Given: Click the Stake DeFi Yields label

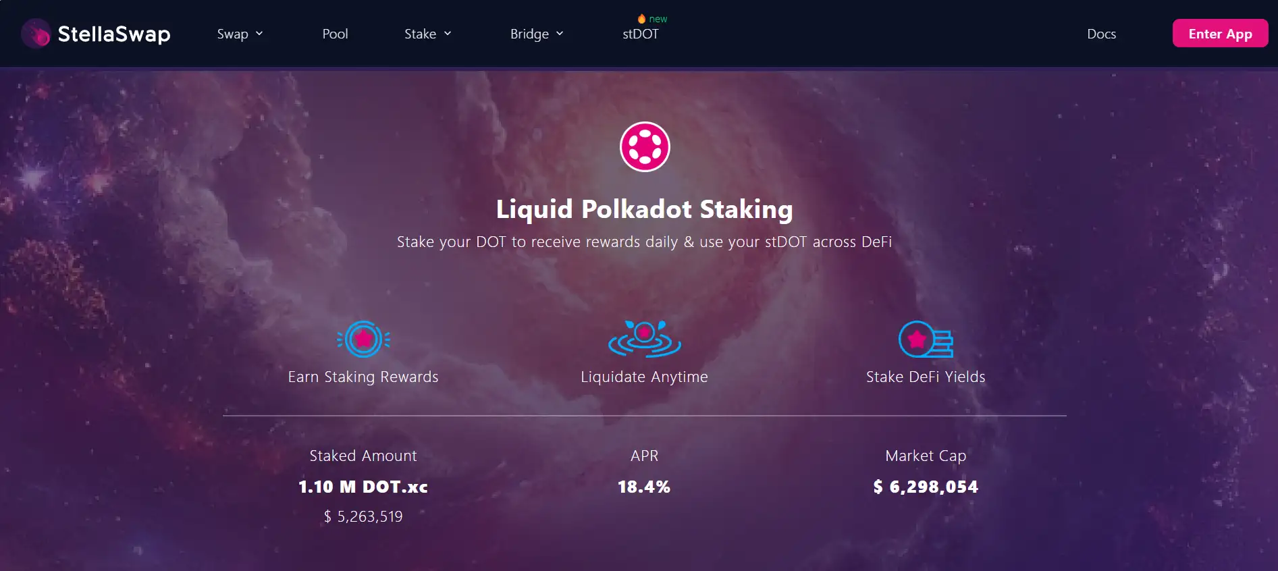Looking at the screenshot, I should 926,377.
